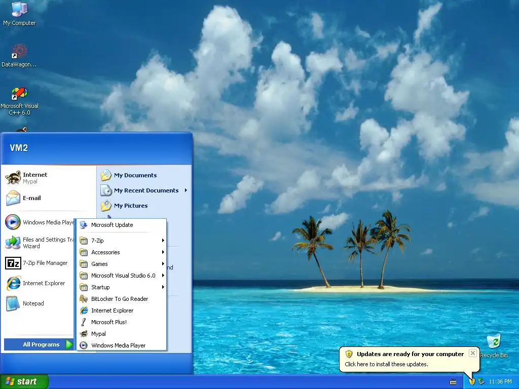The height and width of the screenshot is (389, 519).
Task: Click the 11:36 PM taskbar clock
Action: pos(500,382)
